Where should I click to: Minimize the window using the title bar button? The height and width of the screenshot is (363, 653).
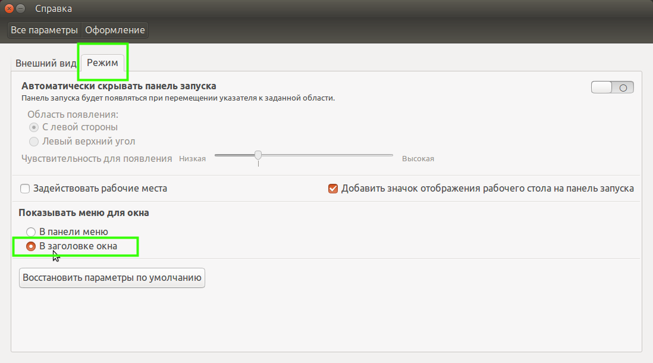pyautogui.click(x=21, y=9)
